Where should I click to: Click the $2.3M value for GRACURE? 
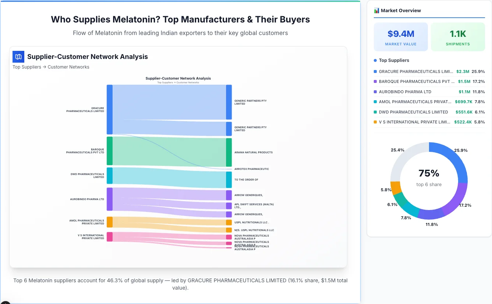click(x=463, y=71)
